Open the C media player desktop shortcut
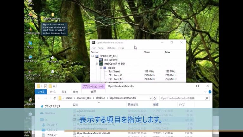Image resolution: width=243 pixels, height=137 pixels. [x=30, y=30]
